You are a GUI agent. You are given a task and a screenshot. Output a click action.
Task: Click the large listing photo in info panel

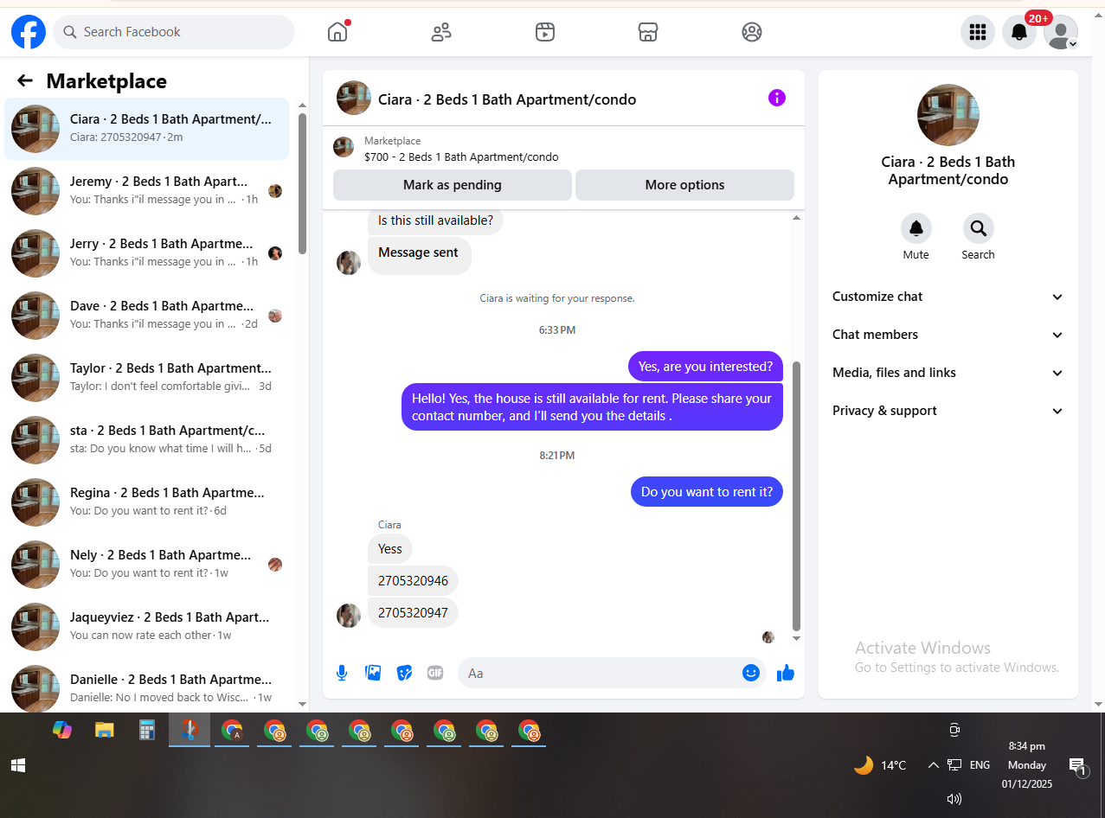tap(948, 115)
